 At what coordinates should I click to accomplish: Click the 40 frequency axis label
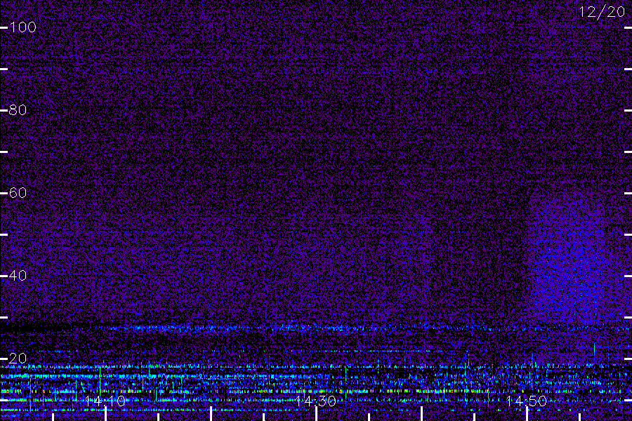pyautogui.click(x=18, y=276)
